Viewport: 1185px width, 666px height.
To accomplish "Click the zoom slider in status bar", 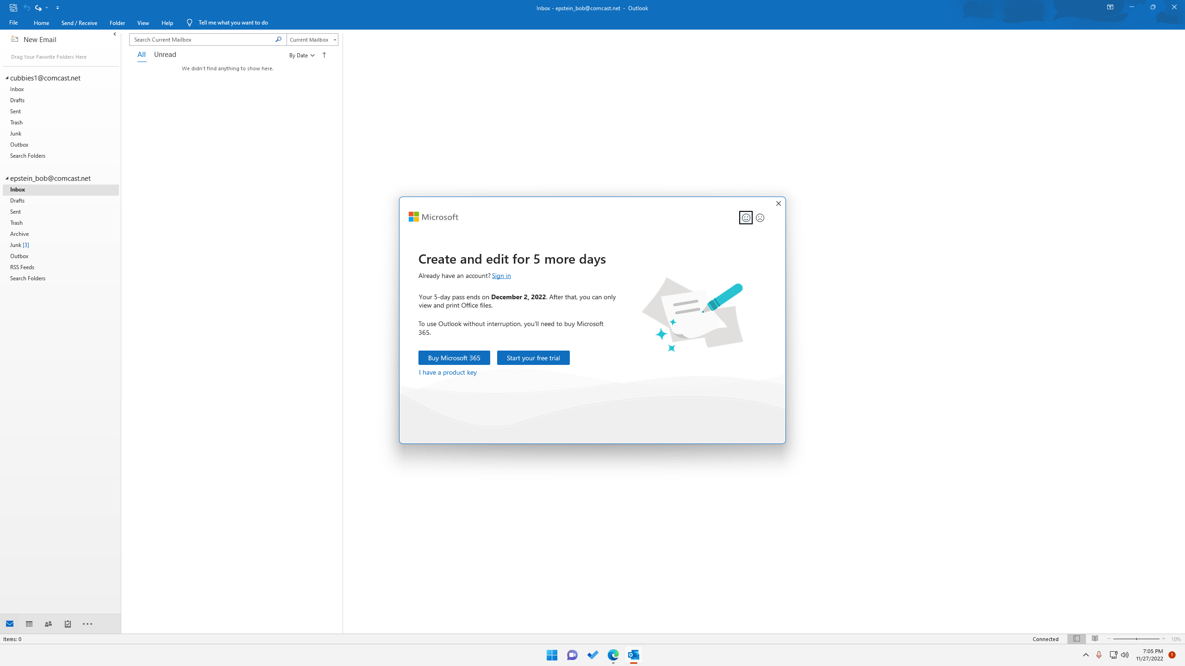I will pyautogui.click(x=1136, y=639).
